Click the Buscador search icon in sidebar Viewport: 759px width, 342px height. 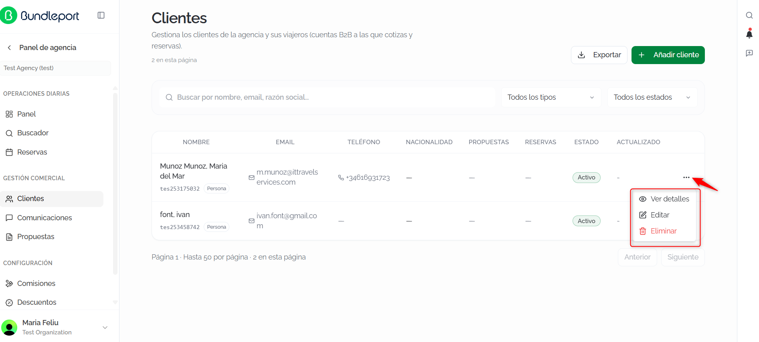9,133
